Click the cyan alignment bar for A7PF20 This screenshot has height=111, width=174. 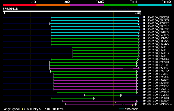[x=94, y=24]
